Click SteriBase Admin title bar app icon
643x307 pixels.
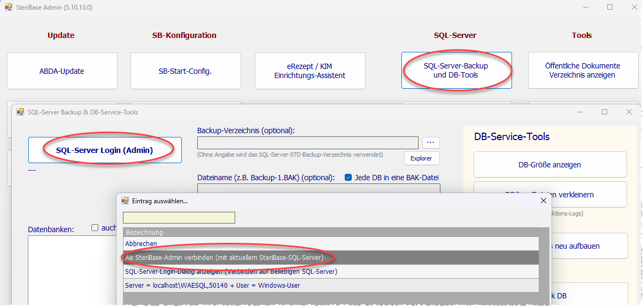click(x=9, y=7)
